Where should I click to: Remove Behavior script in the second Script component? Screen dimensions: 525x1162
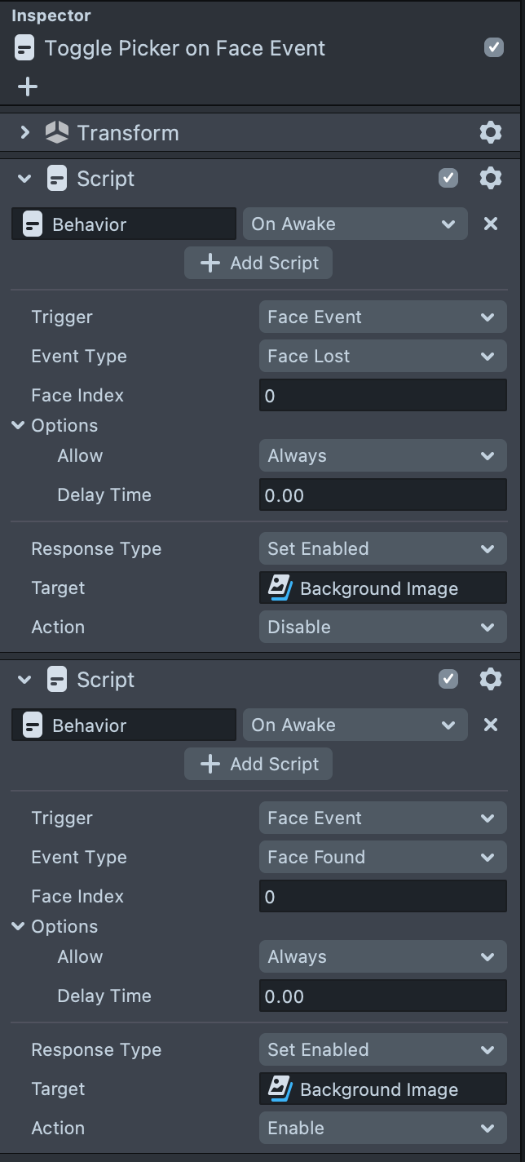[x=490, y=725]
